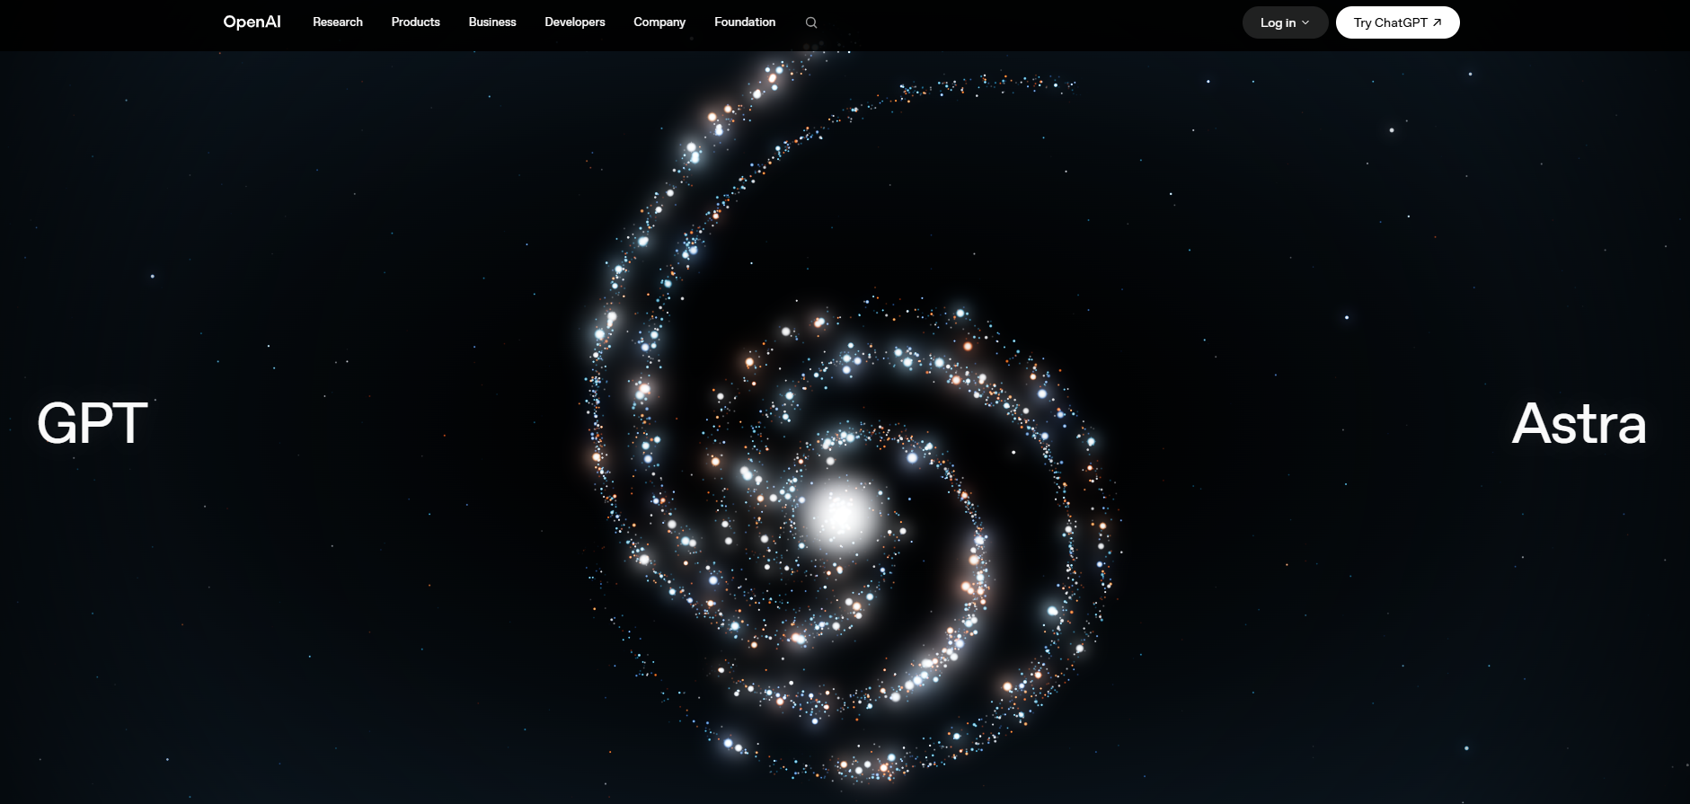Image resolution: width=1690 pixels, height=804 pixels.
Task: Click the large Astra heading text
Action: (1579, 423)
